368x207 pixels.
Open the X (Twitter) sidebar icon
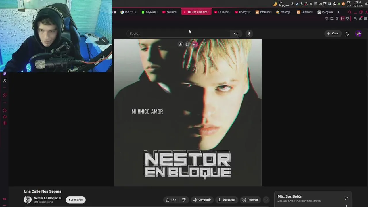5,80
